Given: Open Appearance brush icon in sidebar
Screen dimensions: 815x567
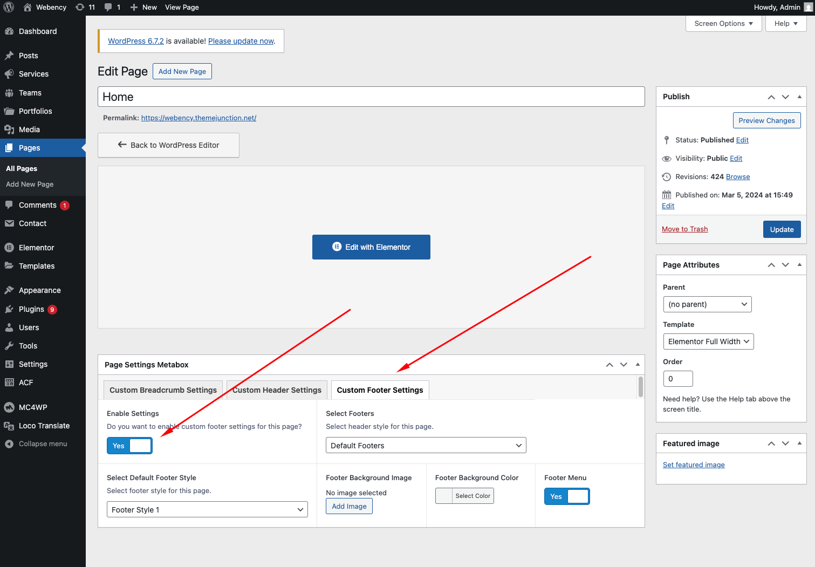Looking at the screenshot, I should pos(9,290).
